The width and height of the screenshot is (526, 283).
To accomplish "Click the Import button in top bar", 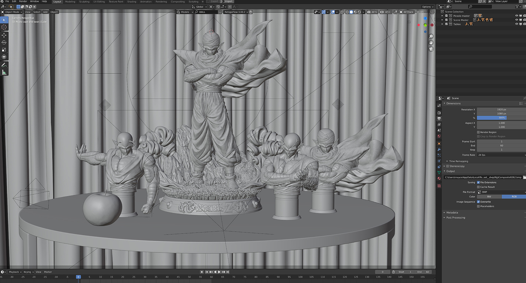I will [228, 2].
